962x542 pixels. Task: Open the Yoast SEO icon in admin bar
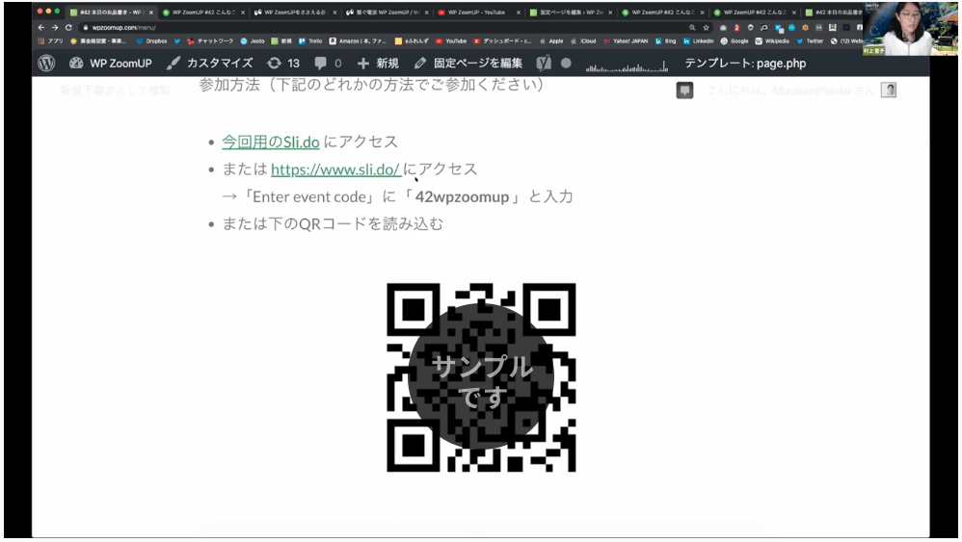tap(544, 64)
